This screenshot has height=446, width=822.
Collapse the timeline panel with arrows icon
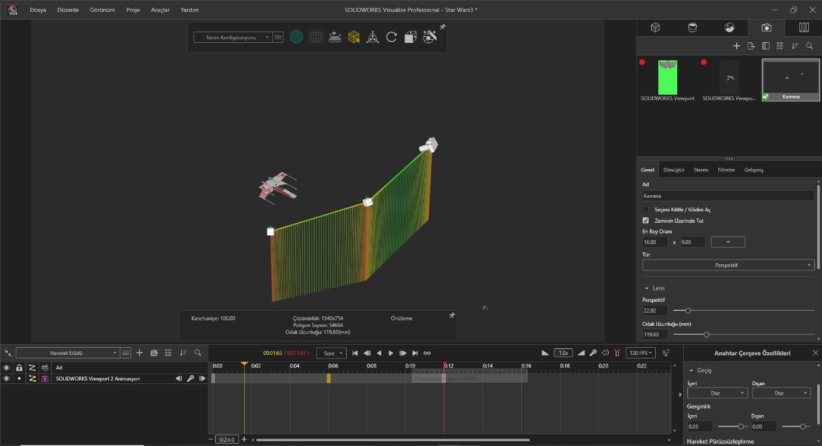[8, 353]
